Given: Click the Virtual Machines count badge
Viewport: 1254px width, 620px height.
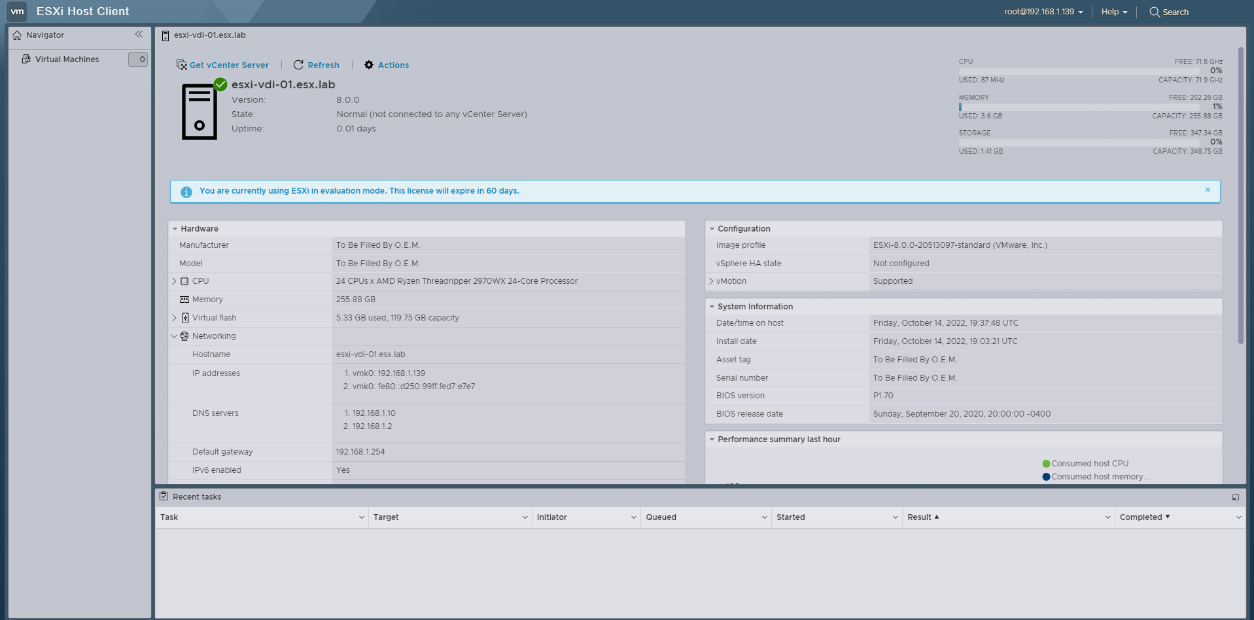Looking at the screenshot, I should click(138, 60).
